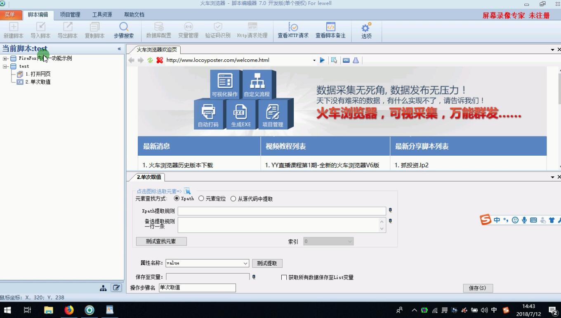Image resolution: width=561 pixels, height=318 pixels.
Task: Click the browser forward arrow
Action: click(x=141, y=60)
